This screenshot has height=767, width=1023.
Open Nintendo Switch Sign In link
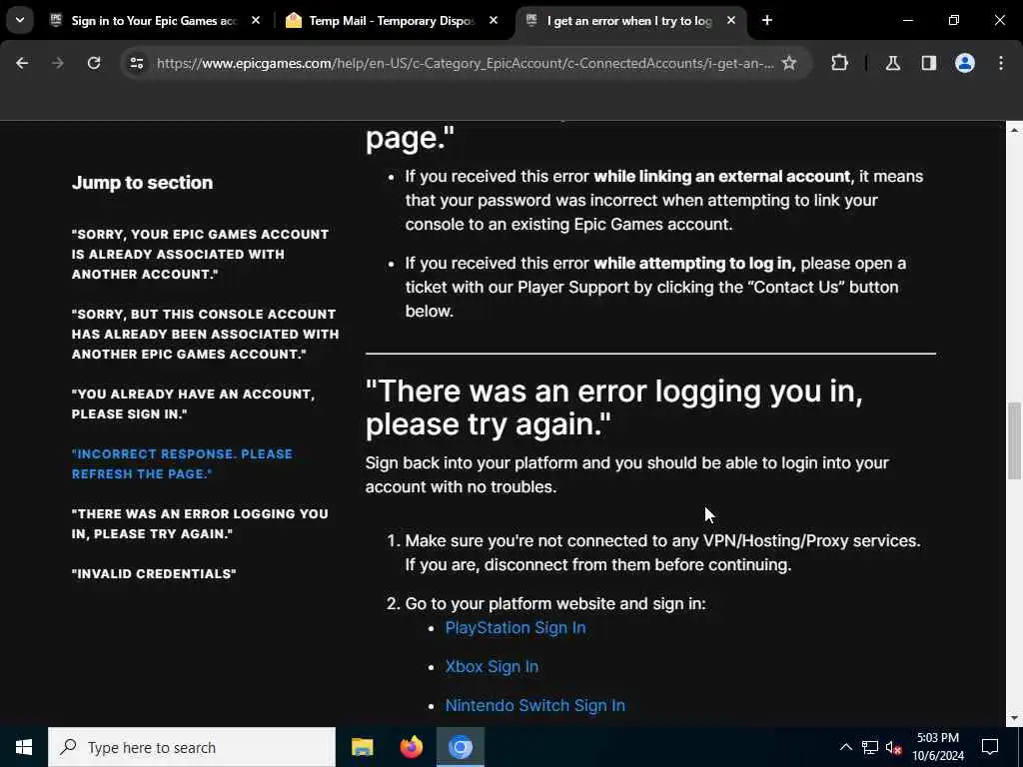point(535,705)
